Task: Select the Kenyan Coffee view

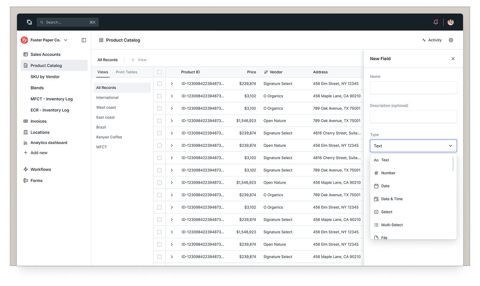Action: point(109,137)
